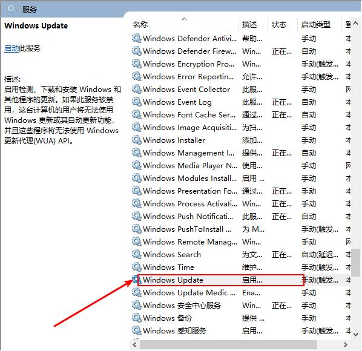Image resolution: width=362 pixels, height=351 pixels.
Task: Click the 服务 magnifier icon in header
Action: 12,9
